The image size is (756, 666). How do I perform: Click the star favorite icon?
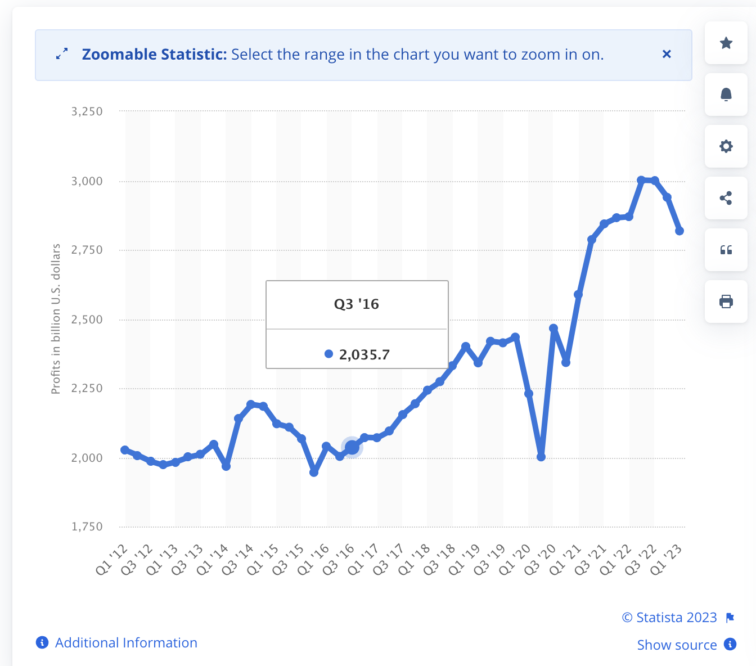click(x=726, y=43)
